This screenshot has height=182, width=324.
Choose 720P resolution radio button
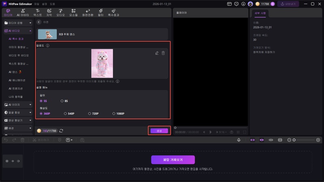pyautogui.click(x=90, y=114)
